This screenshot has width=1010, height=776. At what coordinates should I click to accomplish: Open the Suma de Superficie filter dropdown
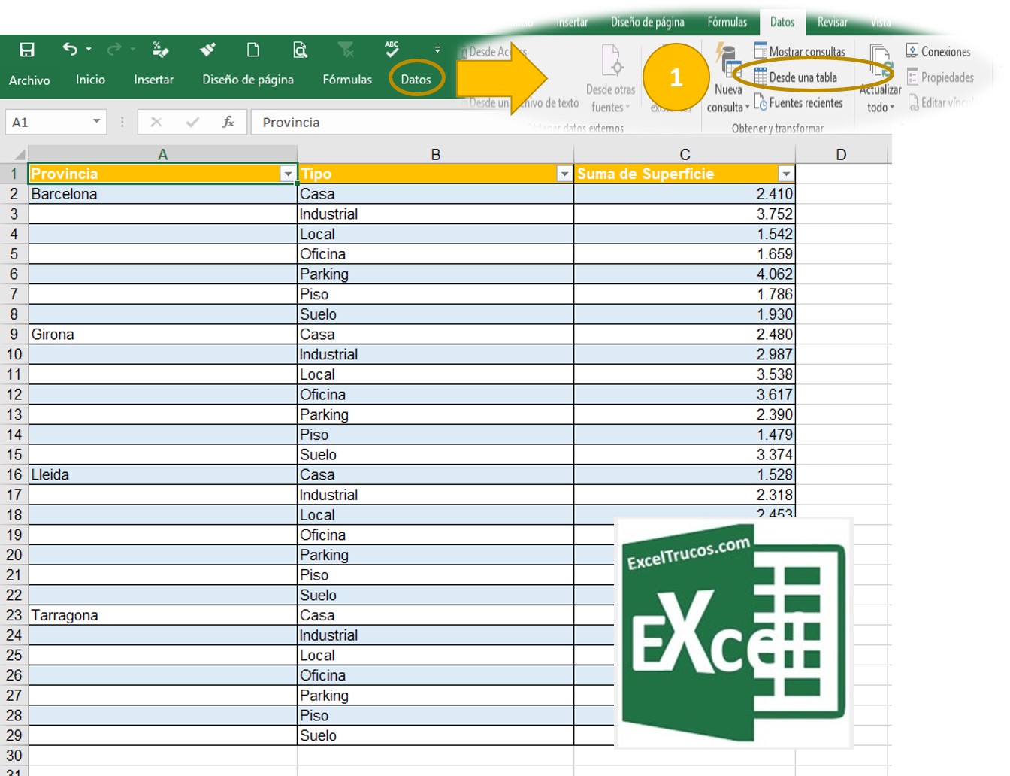pyautogui.click(x=785, y=174)
